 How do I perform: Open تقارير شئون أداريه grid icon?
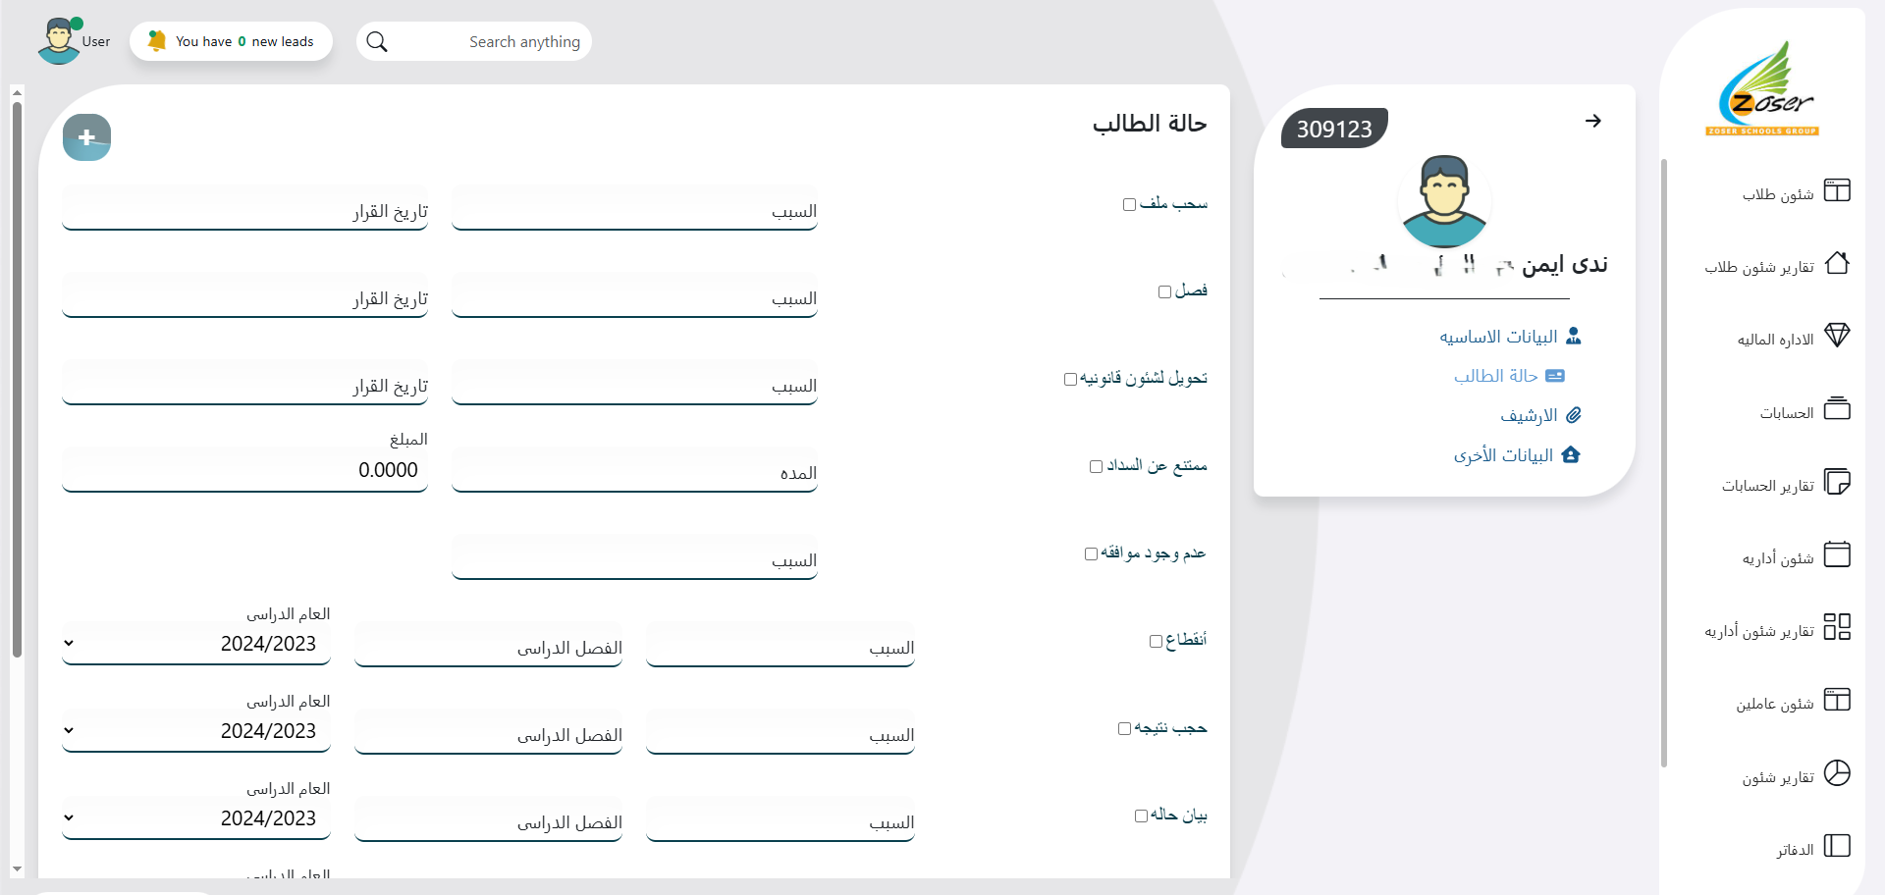[1836, 627]
